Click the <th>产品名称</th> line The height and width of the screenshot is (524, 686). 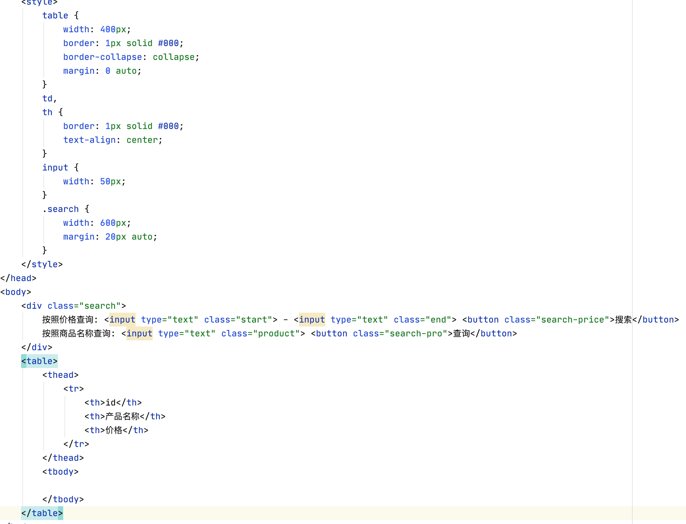(125, 416)
